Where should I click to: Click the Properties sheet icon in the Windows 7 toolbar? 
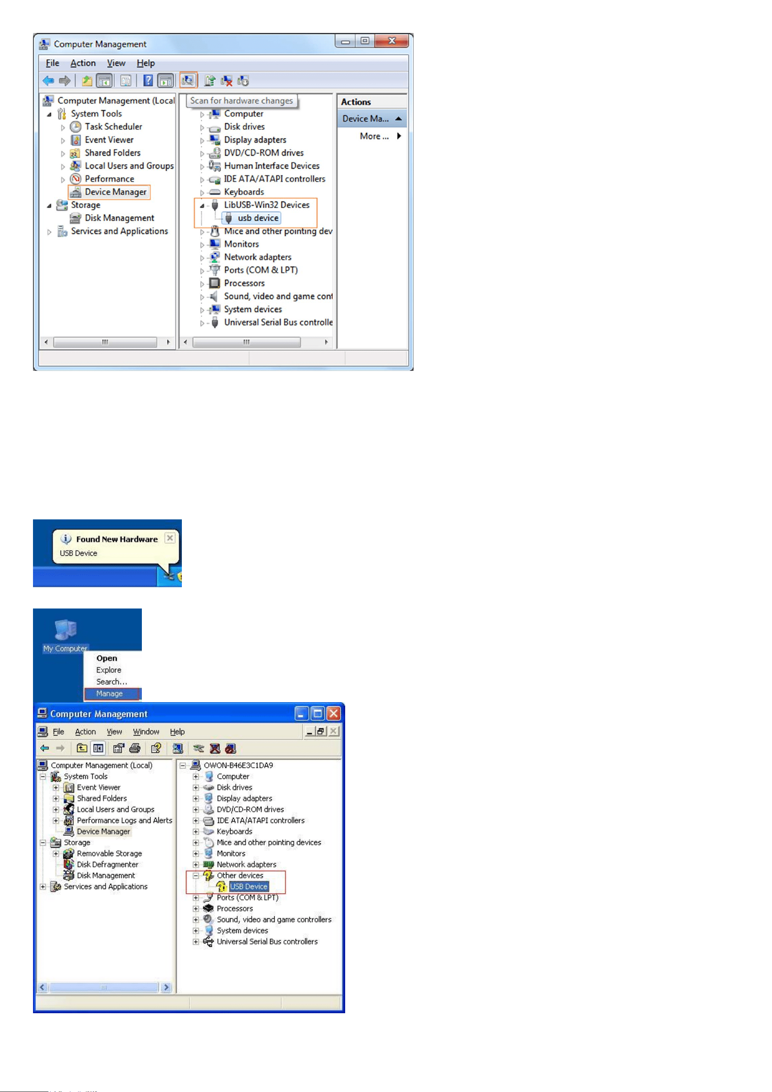pyautogui.click(x=125, y=81)
